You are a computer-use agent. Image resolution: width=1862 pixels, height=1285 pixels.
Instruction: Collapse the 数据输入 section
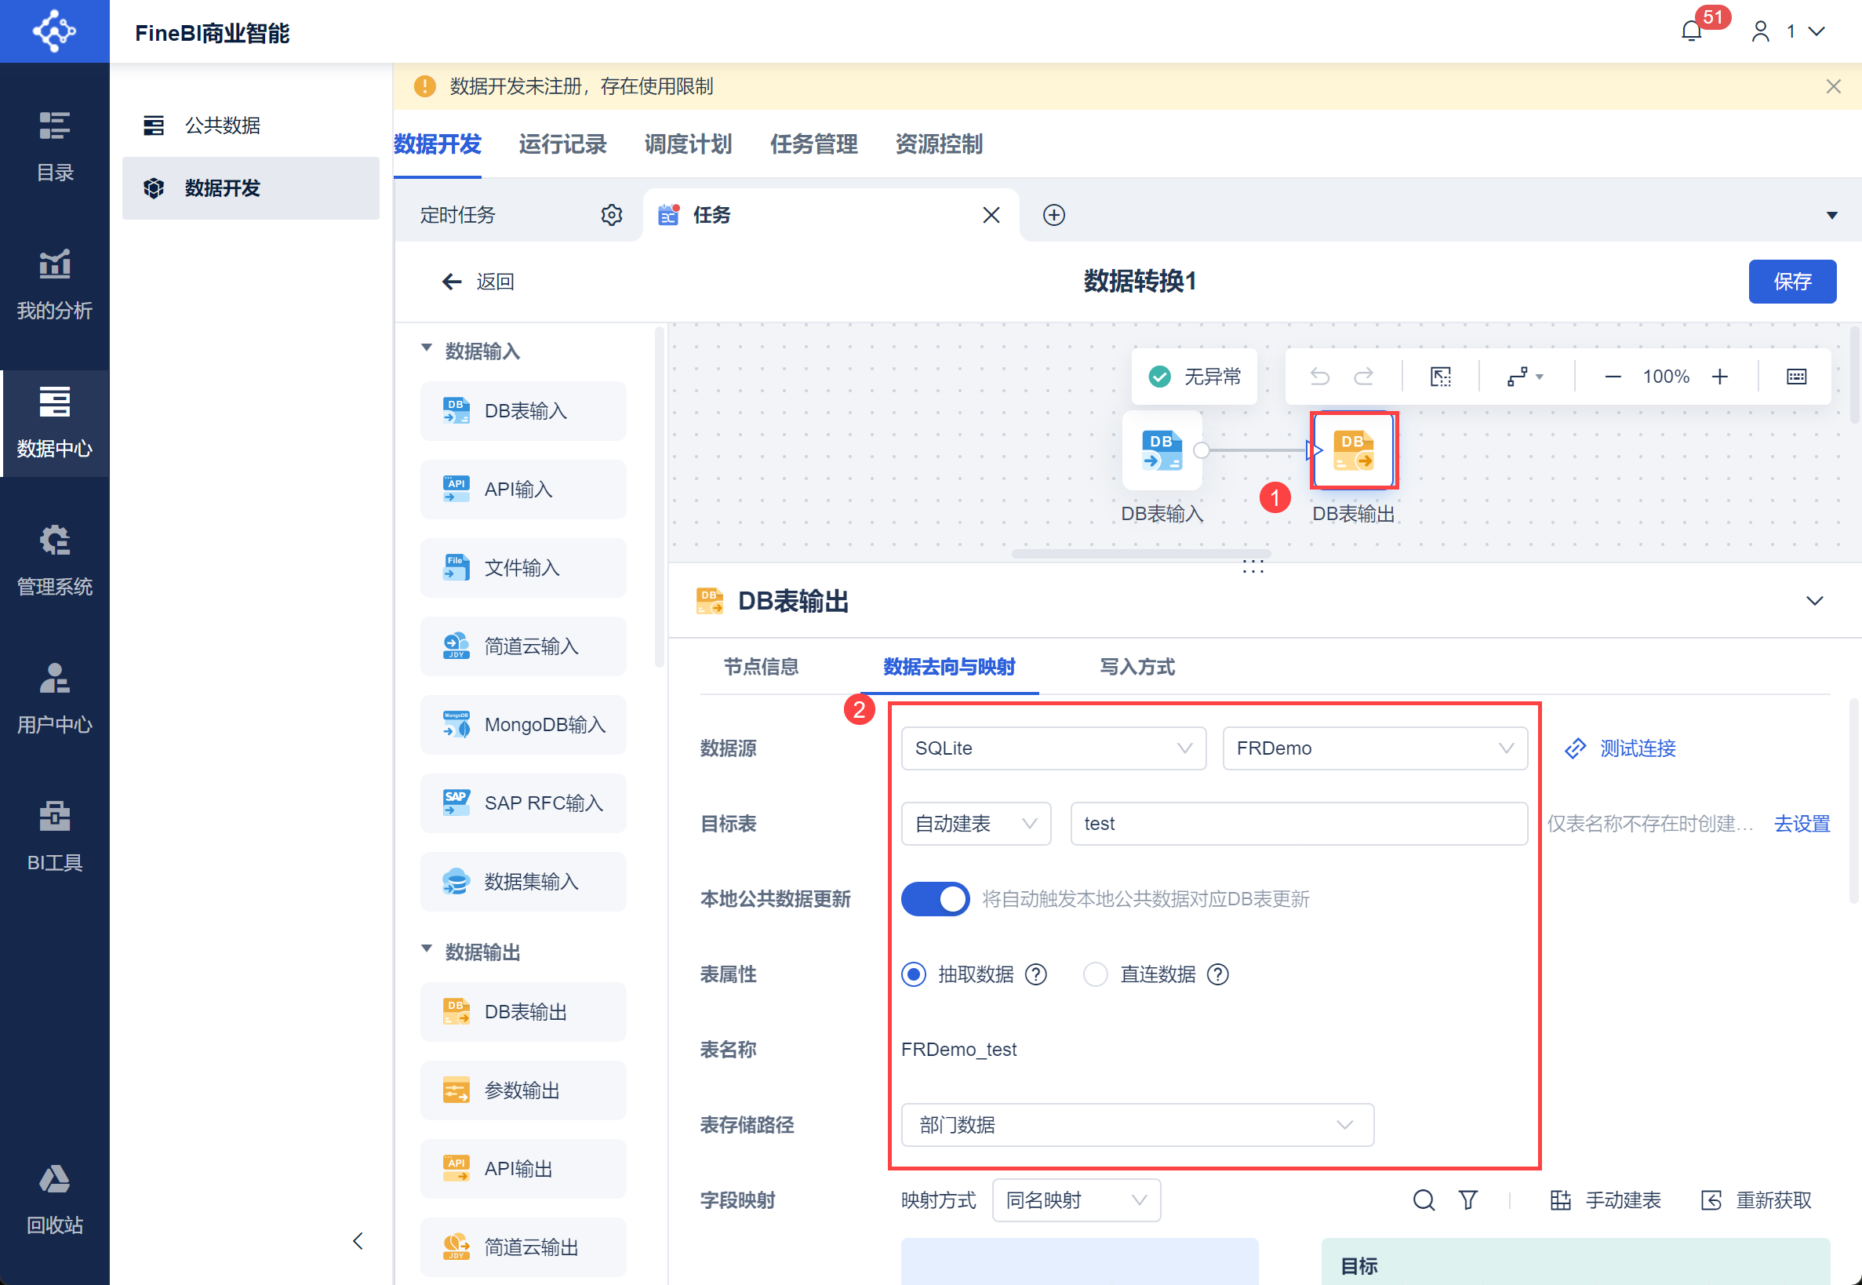(427, 348)
